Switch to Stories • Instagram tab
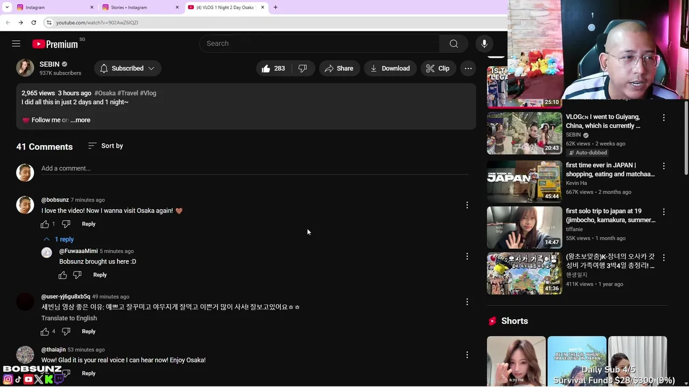 [140, 8]
